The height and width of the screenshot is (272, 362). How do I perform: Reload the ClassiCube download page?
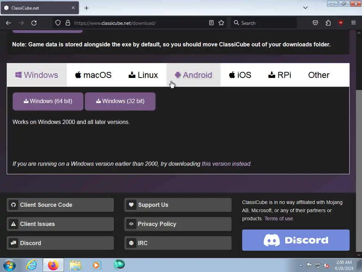coord(34,23)
